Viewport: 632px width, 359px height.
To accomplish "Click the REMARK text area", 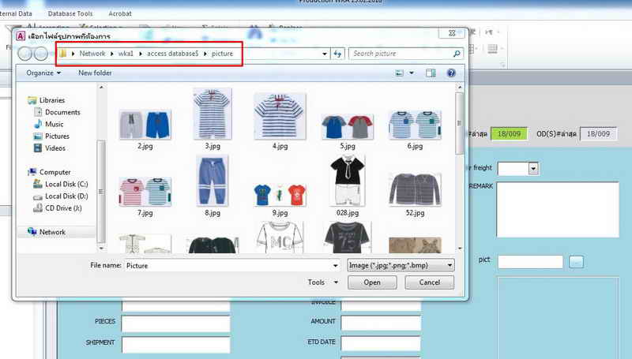I will (x=558, y=210).
